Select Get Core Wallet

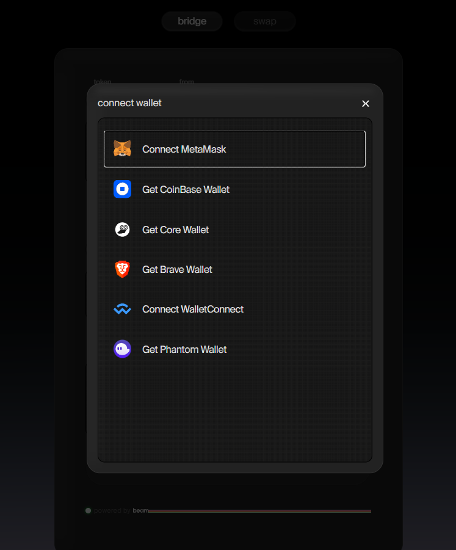pyautogui.click(x=234, y=230)
